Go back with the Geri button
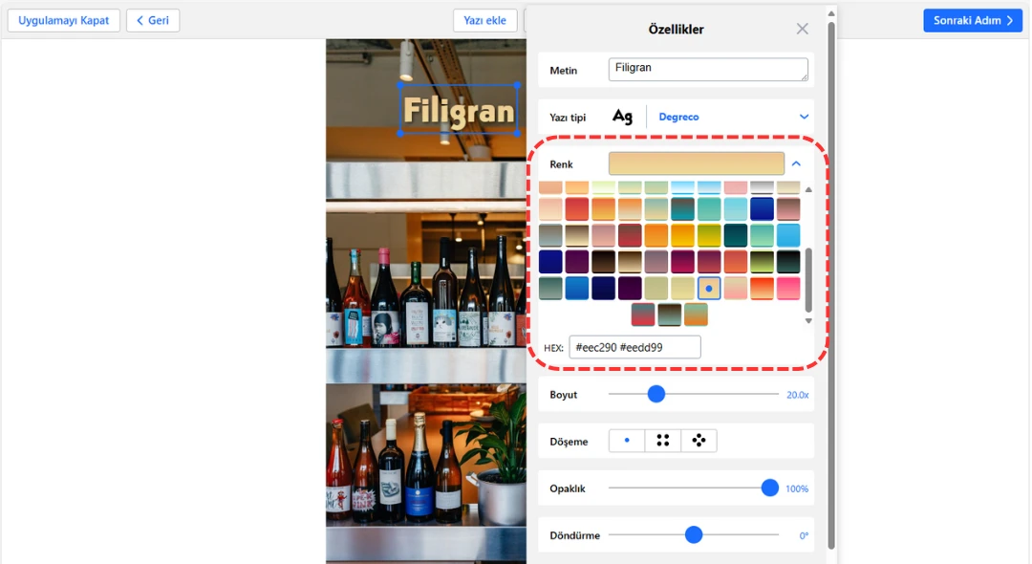This screenshot has height=564, width=1032. 153,20
